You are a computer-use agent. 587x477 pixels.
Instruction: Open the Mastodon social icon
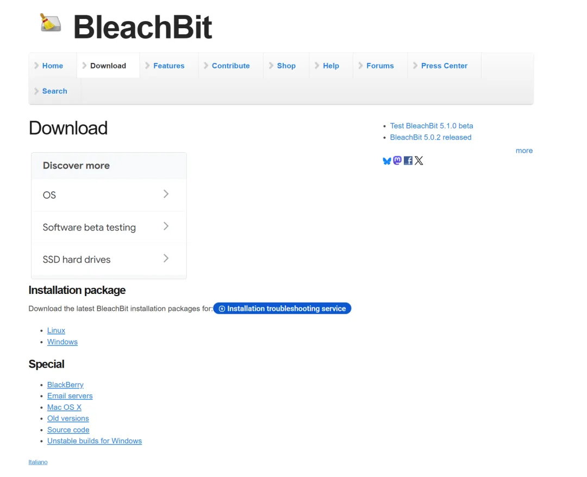coord(397,160)
